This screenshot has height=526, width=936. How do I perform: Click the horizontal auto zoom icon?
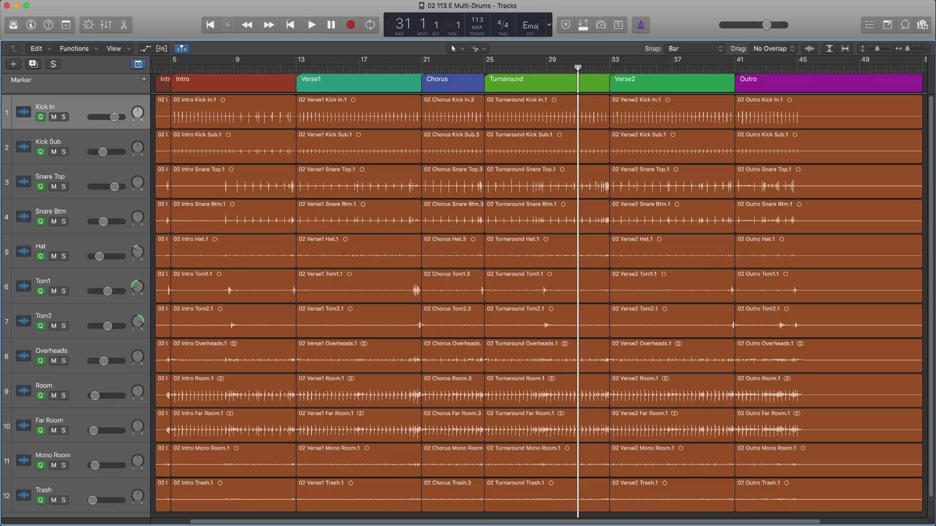[x=845, y=49]
